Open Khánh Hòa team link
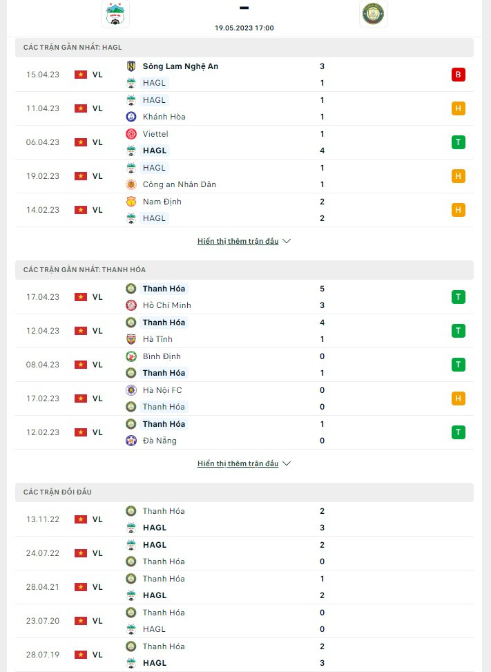 pos(164,117)
